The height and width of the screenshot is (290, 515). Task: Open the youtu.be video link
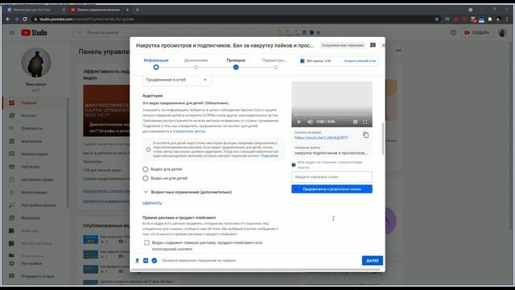pos(321,138)
